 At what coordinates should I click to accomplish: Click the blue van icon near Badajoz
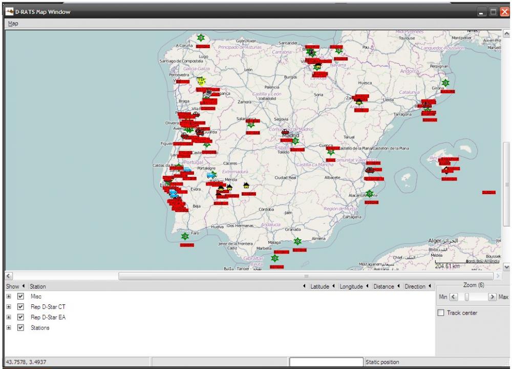click(210, 176)
